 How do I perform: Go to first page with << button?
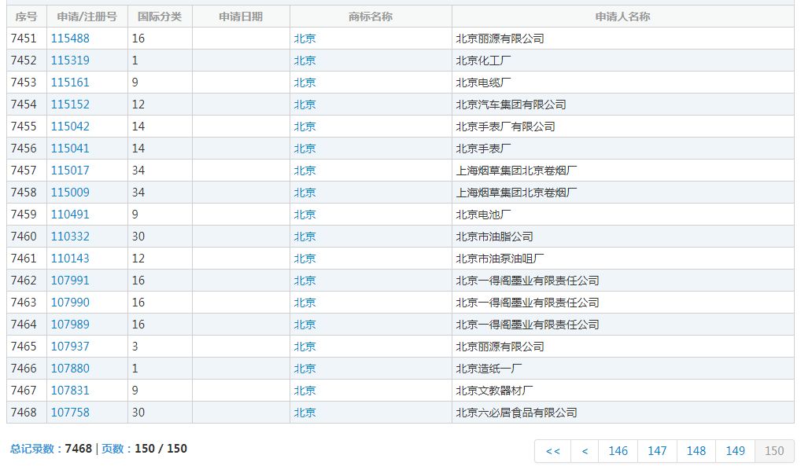click(552, 451)
